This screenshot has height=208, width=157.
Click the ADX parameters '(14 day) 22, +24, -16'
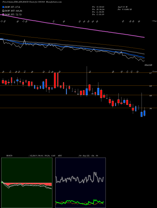click(88, 156)
